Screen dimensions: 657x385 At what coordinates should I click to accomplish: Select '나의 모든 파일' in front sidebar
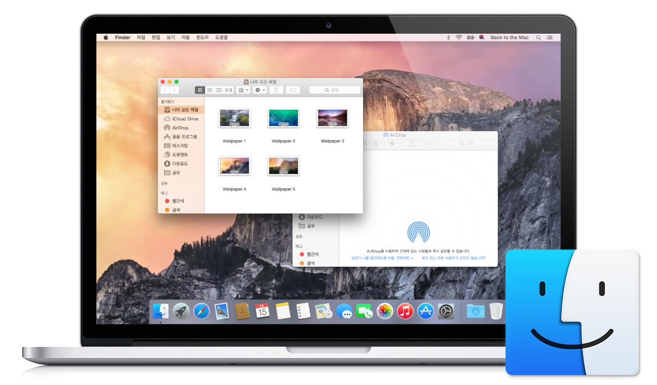(181, 110)
